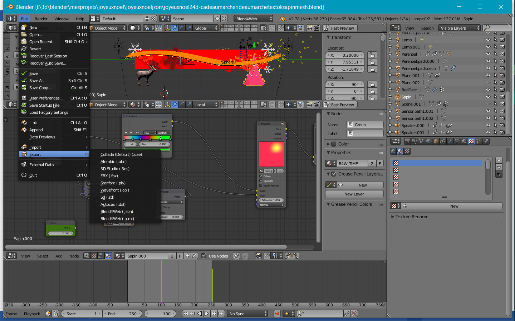Open the Scene properties tab
This screenshot has width=515, height=321.
pyautogui.click(x=421, y=141)
